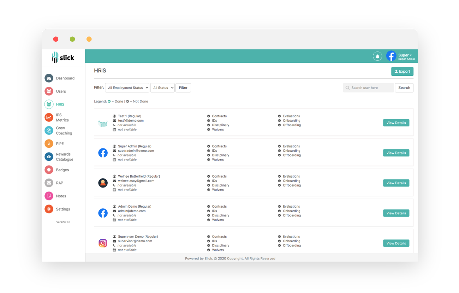Open the Dashboard sidebar icon

(x=49, y=78)
